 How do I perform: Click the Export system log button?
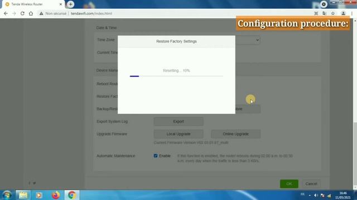click(178, 122)
